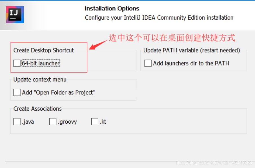Screen dimensions: 255x168
Task: Click the Create Desktop Shortcut group title
Action: click(44, 50)
